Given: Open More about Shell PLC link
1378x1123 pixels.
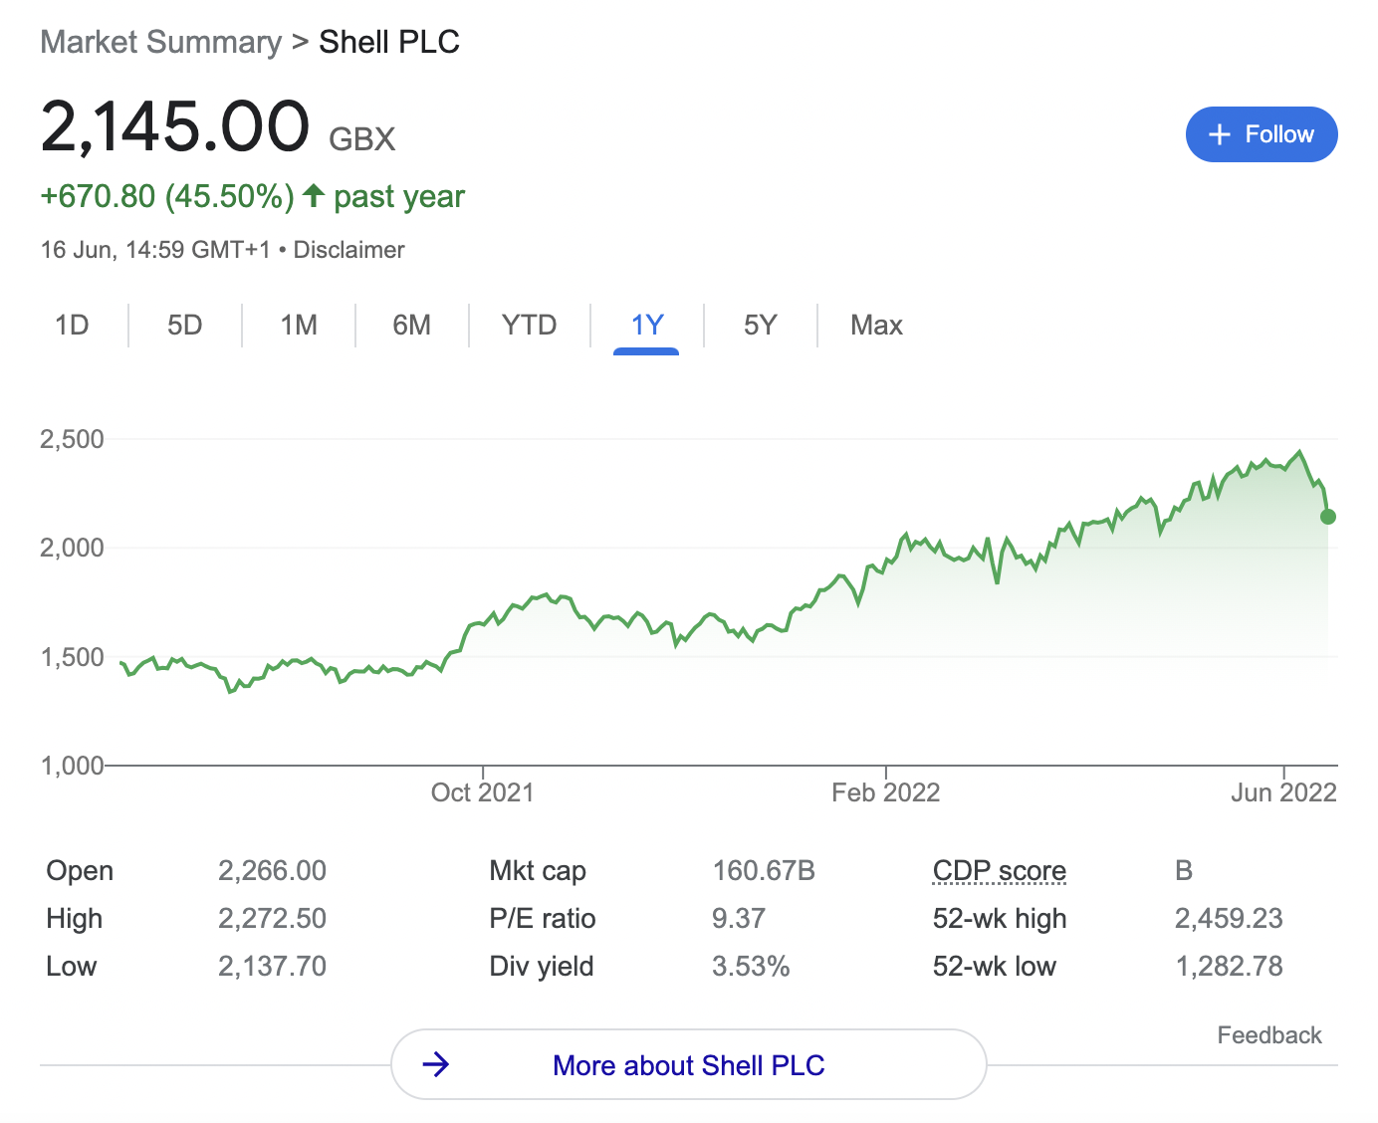Looking at the screenshot, I should (x=689, y=1064).
